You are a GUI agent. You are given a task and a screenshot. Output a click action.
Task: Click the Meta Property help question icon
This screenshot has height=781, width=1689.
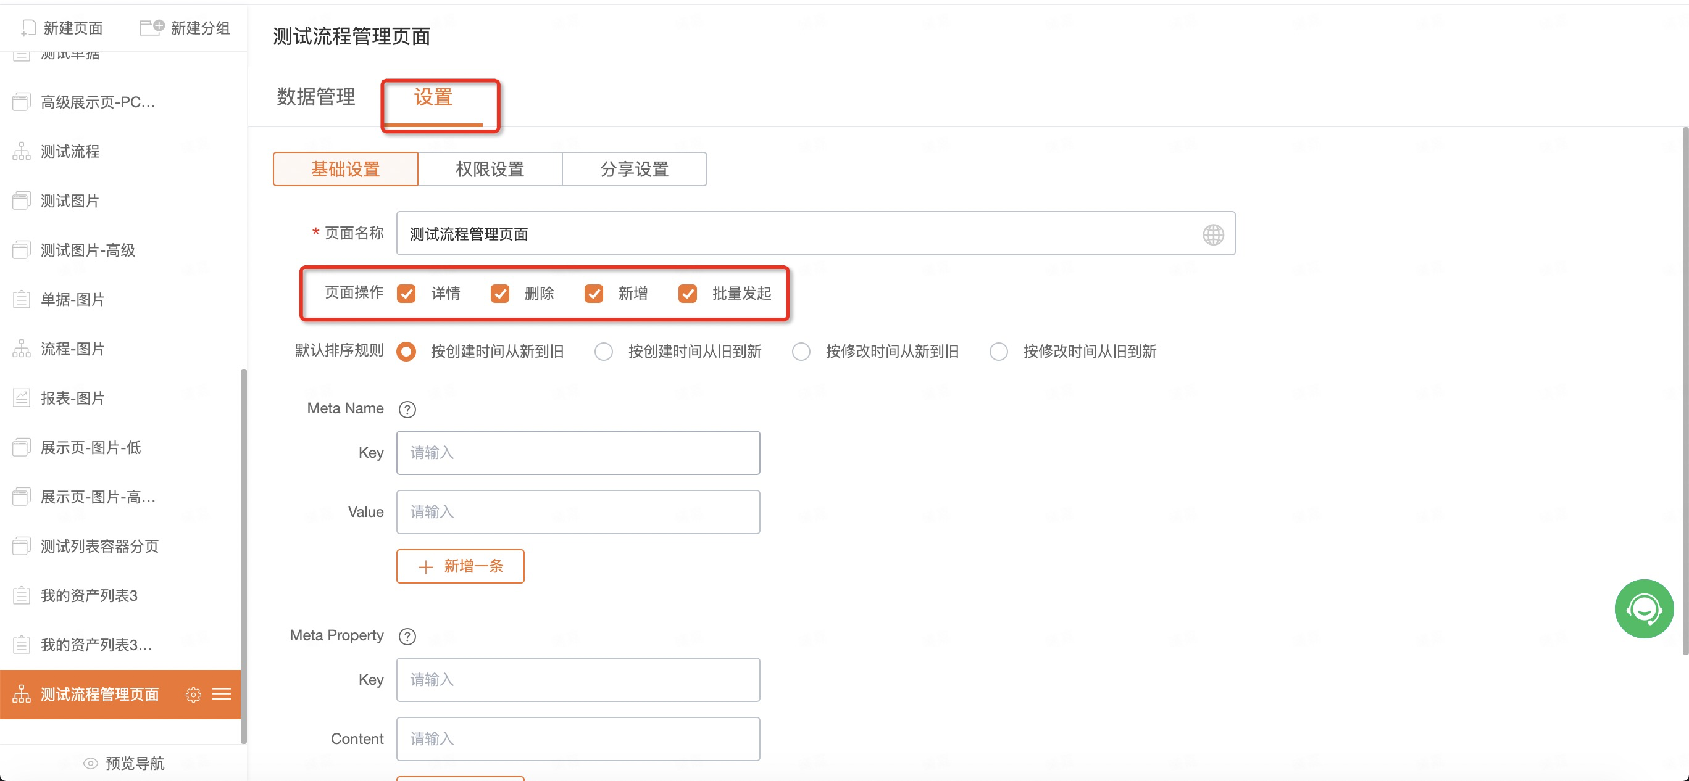click(x=407, y=636)
